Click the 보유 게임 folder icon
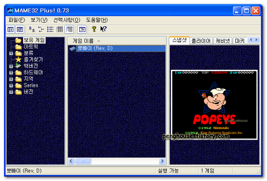Image resolution: width=267 pixels, height=181 pixels. (18, 40)
